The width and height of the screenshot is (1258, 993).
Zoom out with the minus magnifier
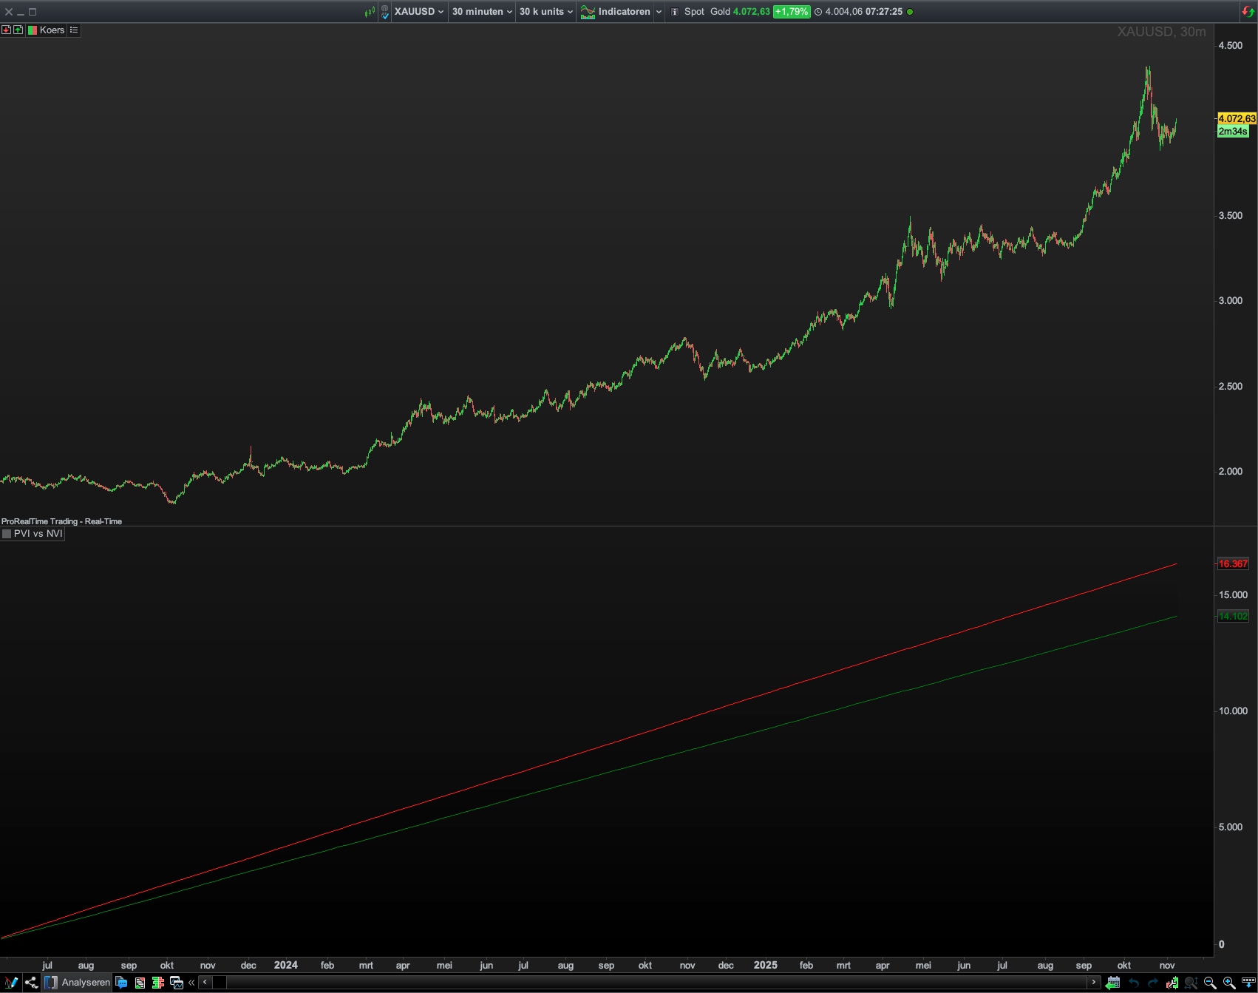(x=1210, y=983)
